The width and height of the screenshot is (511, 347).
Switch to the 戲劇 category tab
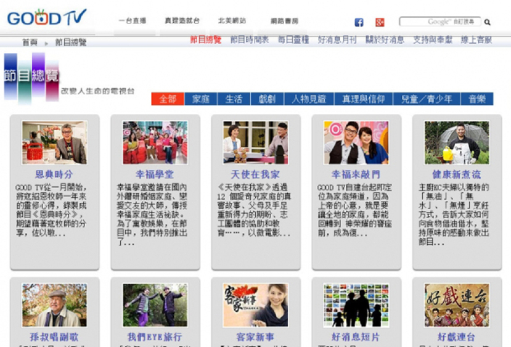267,99
